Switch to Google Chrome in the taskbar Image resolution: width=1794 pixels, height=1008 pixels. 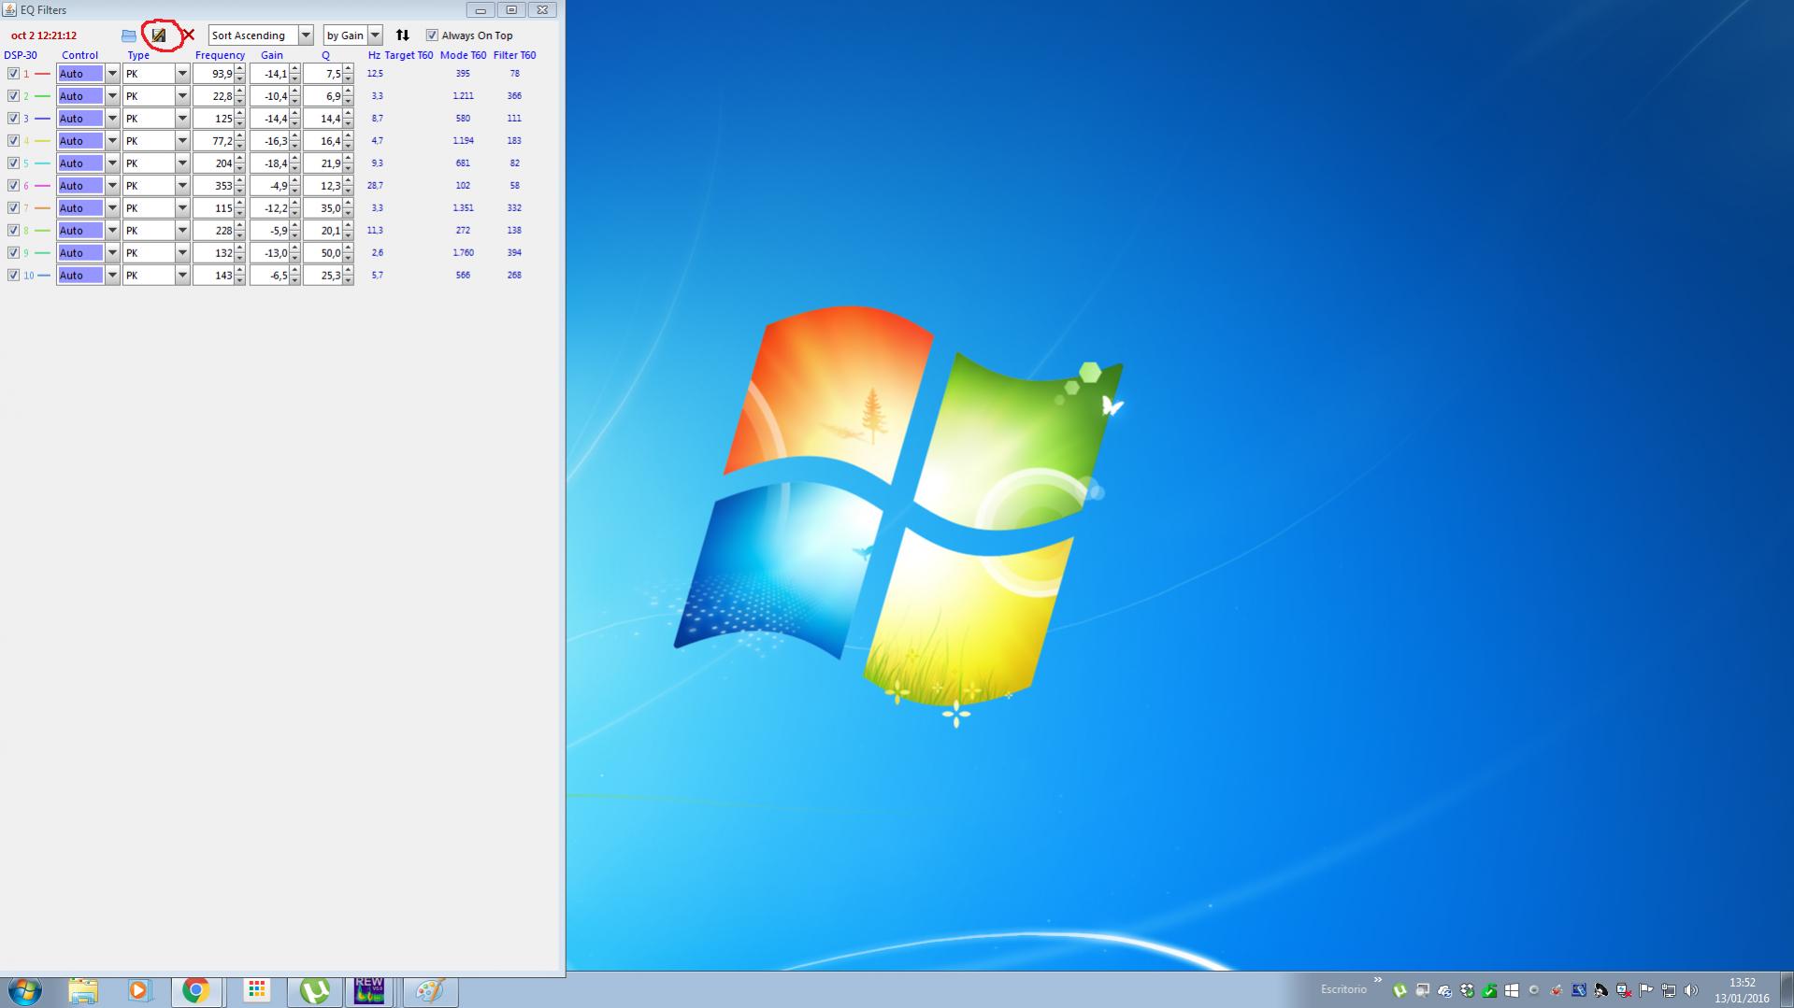click(195, 990)
